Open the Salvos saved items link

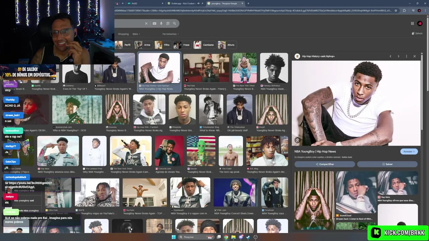click(417, 33)
